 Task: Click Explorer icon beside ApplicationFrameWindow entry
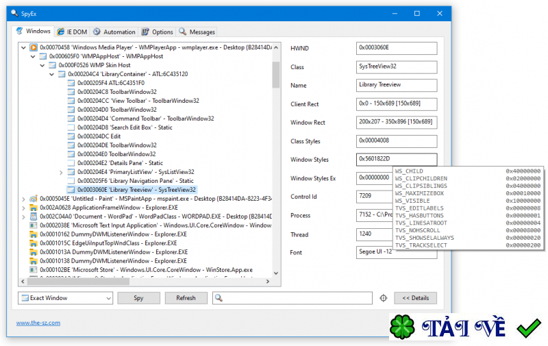[34, 208]
